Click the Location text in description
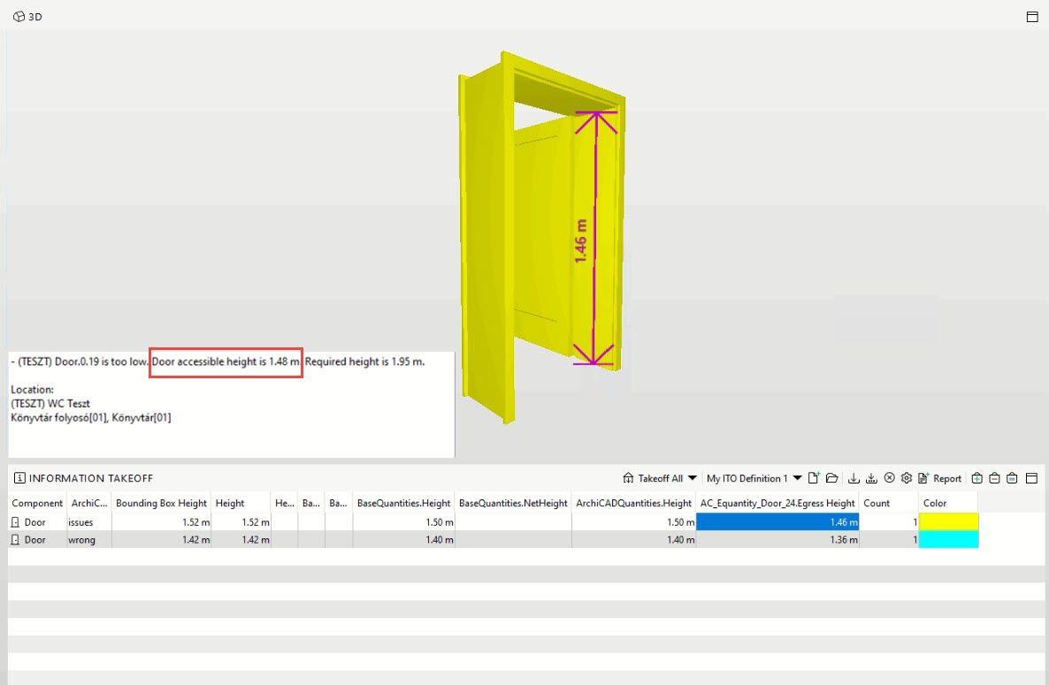This screenshot has height=685, width=1049. click(x=32, y=390)
